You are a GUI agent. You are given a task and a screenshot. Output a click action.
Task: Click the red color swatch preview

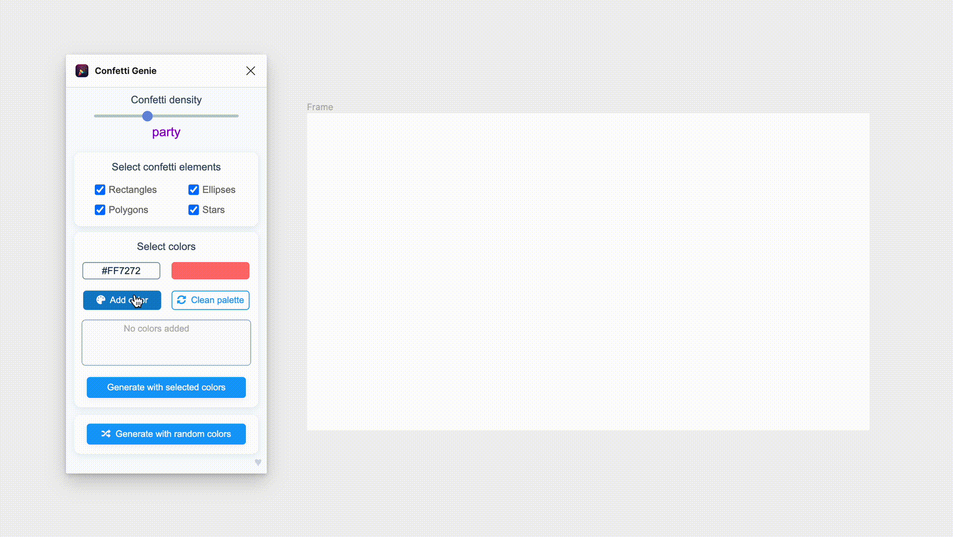coord(211,271)
